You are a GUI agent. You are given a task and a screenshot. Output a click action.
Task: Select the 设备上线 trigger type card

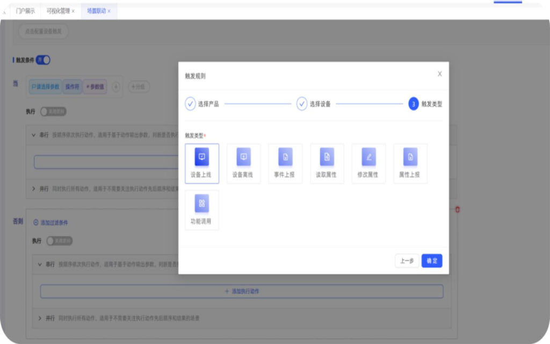tap(202, 163)
